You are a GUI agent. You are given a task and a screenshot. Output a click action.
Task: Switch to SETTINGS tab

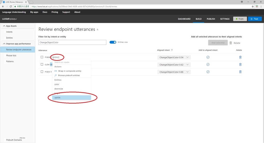pos(225,19)
